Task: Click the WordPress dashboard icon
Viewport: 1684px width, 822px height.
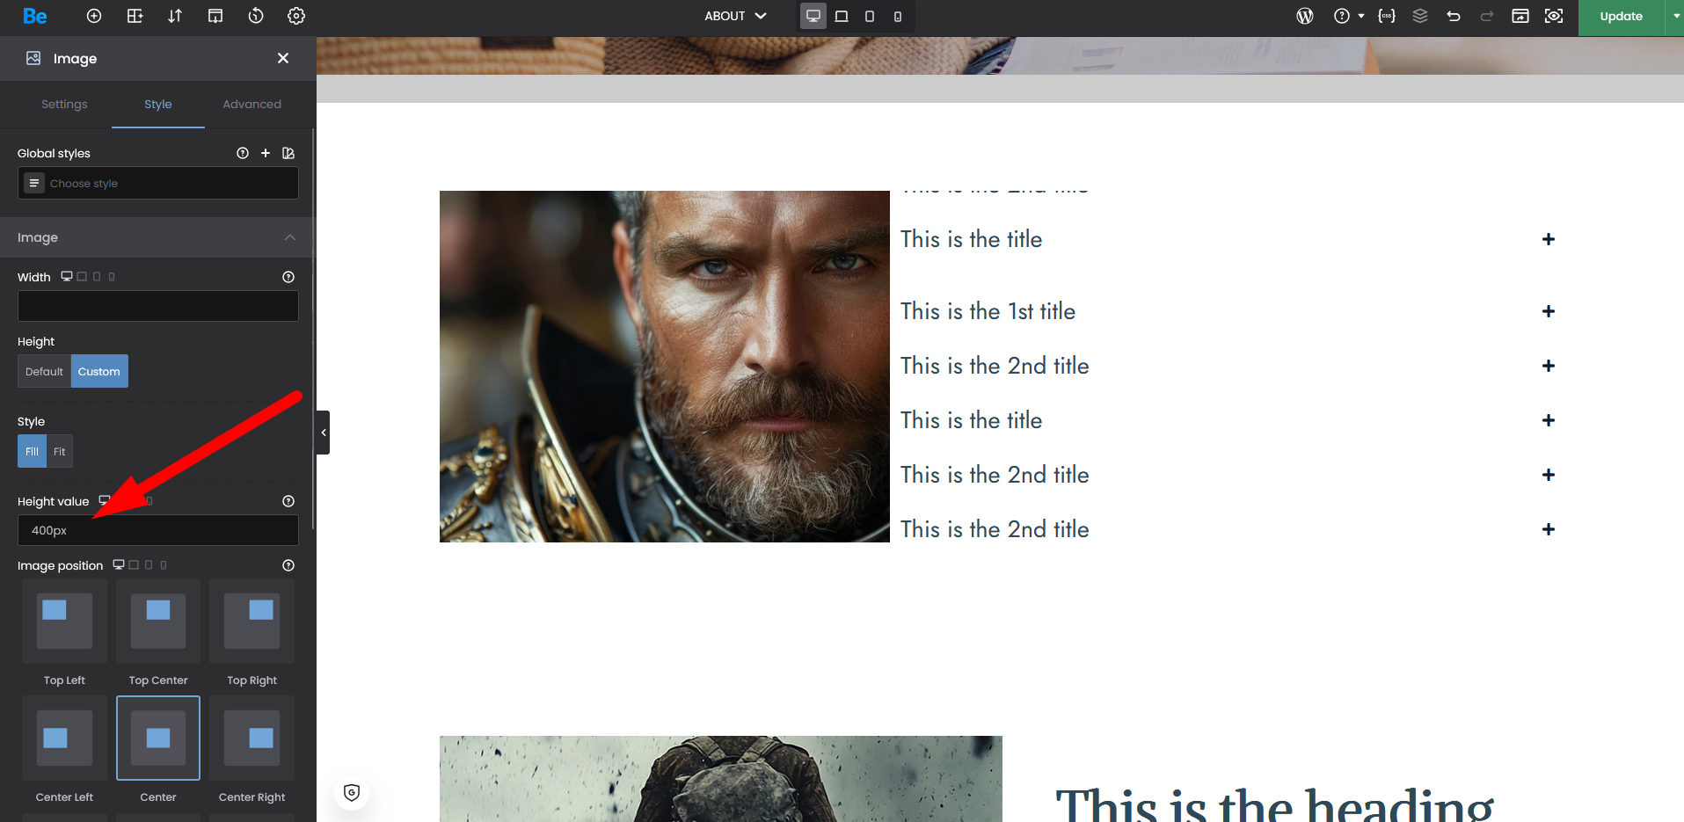Action: click(x=1305, y=16)
